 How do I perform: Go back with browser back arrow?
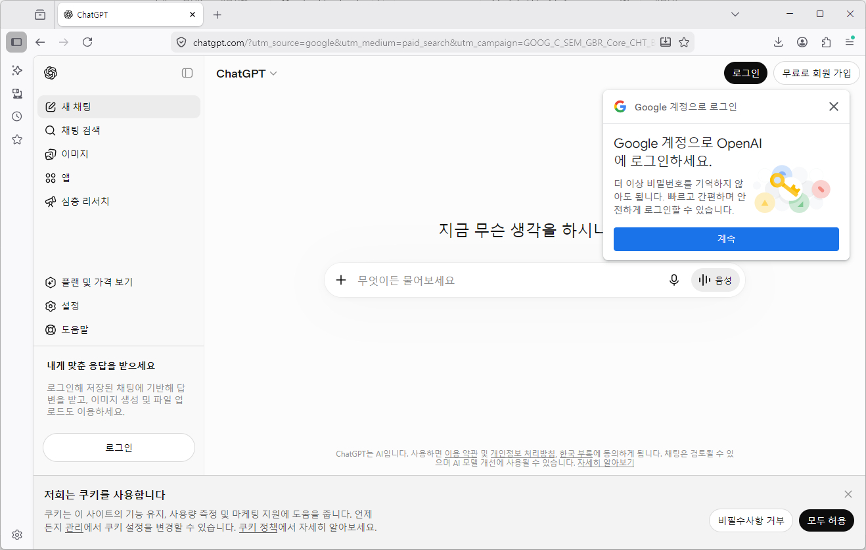tap(41, 42)
